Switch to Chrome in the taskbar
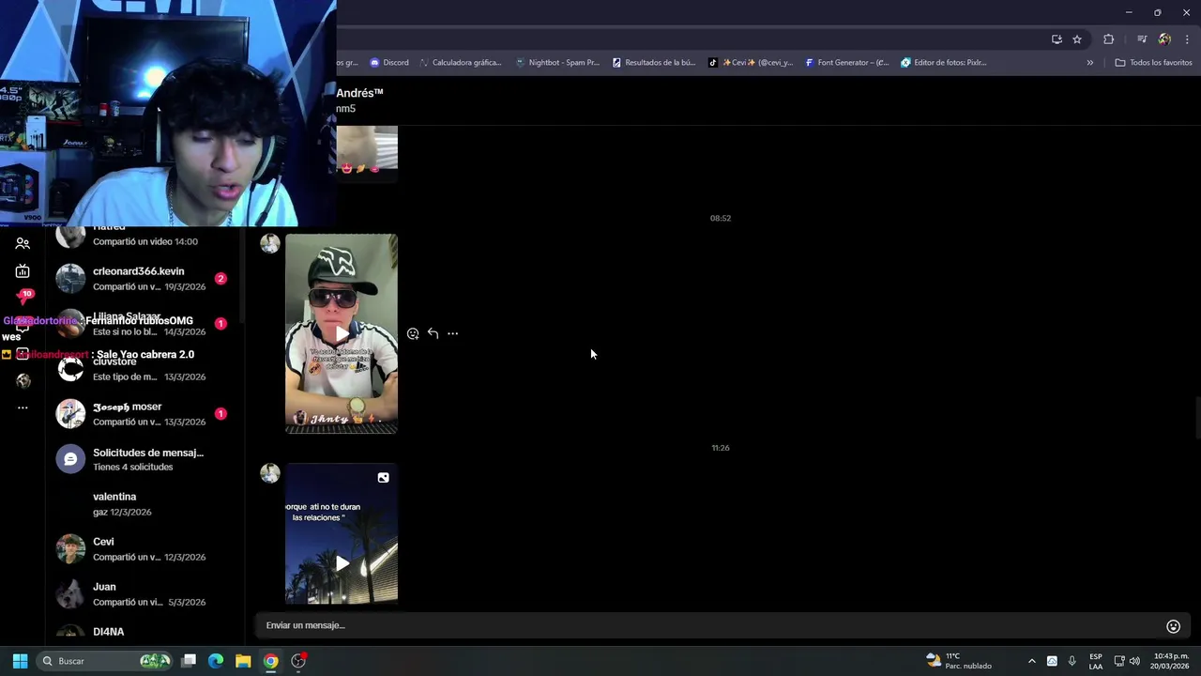 (x=270, y=661)
